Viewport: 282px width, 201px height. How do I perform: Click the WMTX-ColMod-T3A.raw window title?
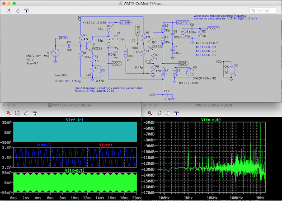pos(72,105)
